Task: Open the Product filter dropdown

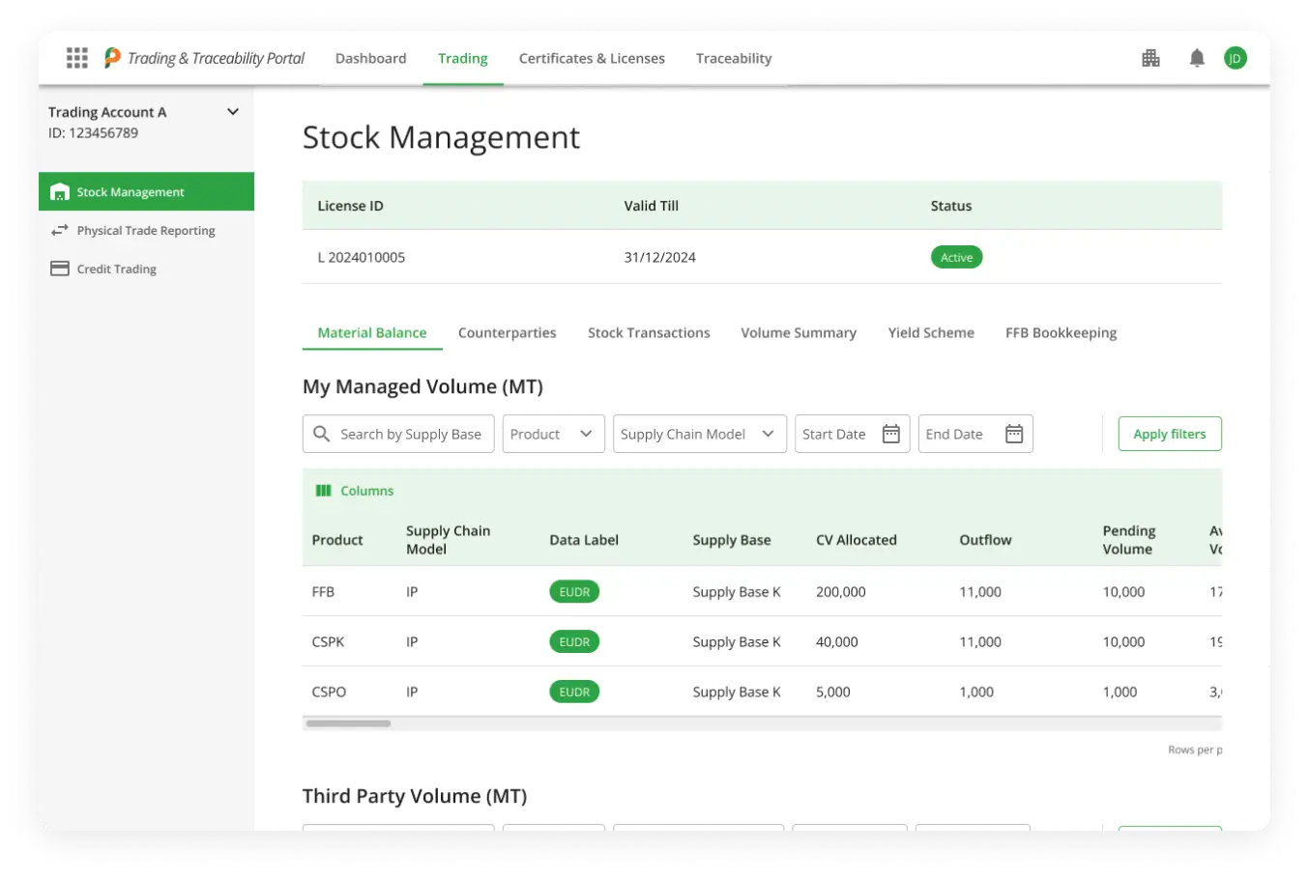Action: [x=553, y=434]
